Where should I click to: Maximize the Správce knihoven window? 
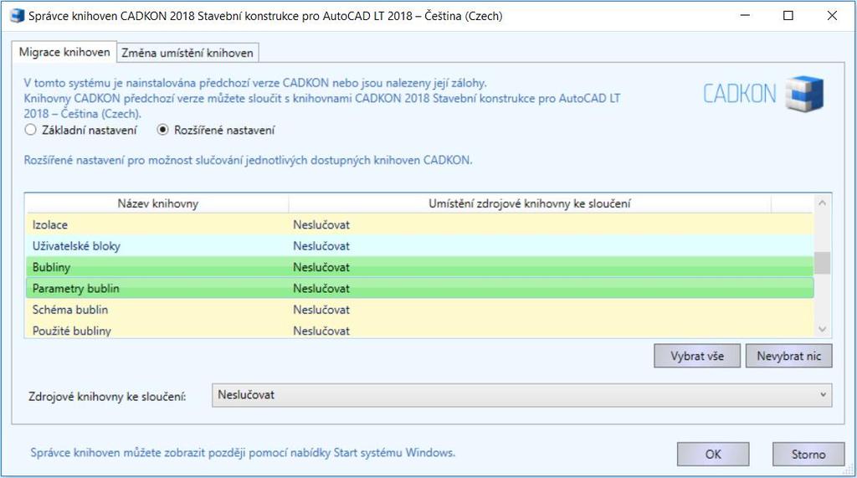click(x=788, y=15)
